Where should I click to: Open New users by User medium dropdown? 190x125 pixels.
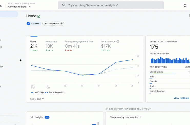126,117
